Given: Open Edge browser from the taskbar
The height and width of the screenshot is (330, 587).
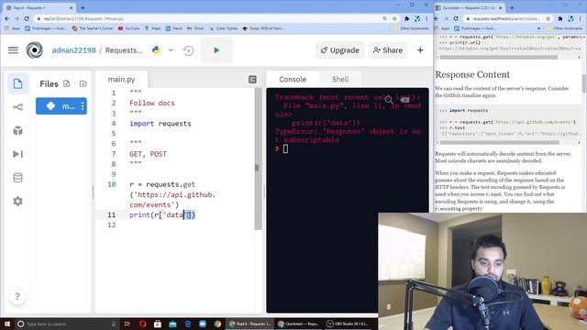Looking at the screenshot, I should pos(187,324).
